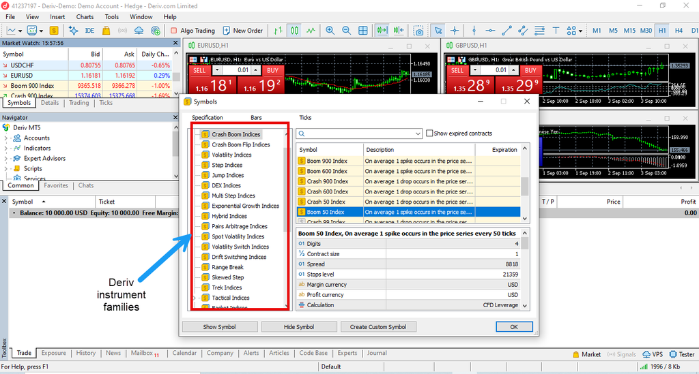Take a chart screenshot with camera icon
This screenshot has width=699, height=374.
(418, 31)
